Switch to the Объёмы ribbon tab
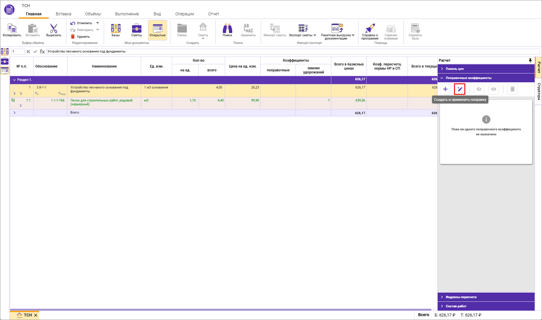Viewport: 542px width, 320px height. (x=93, y=14)
